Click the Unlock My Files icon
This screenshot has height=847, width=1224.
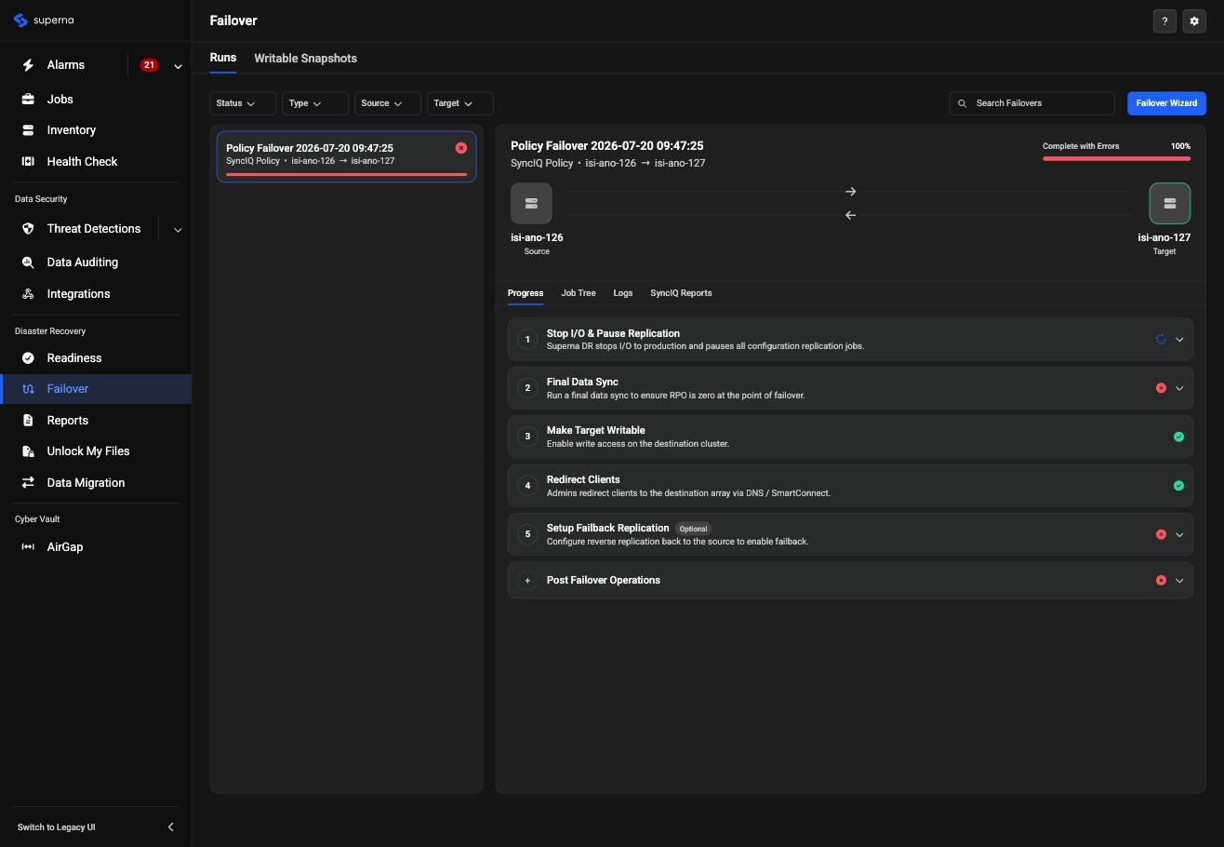point(28,451)
